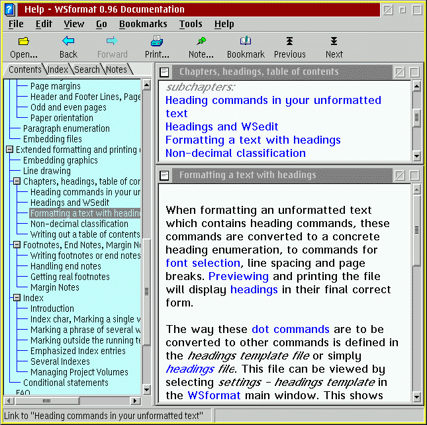
Task: Click document icon of Formatting pane
Action: click(x=164, y=175)
